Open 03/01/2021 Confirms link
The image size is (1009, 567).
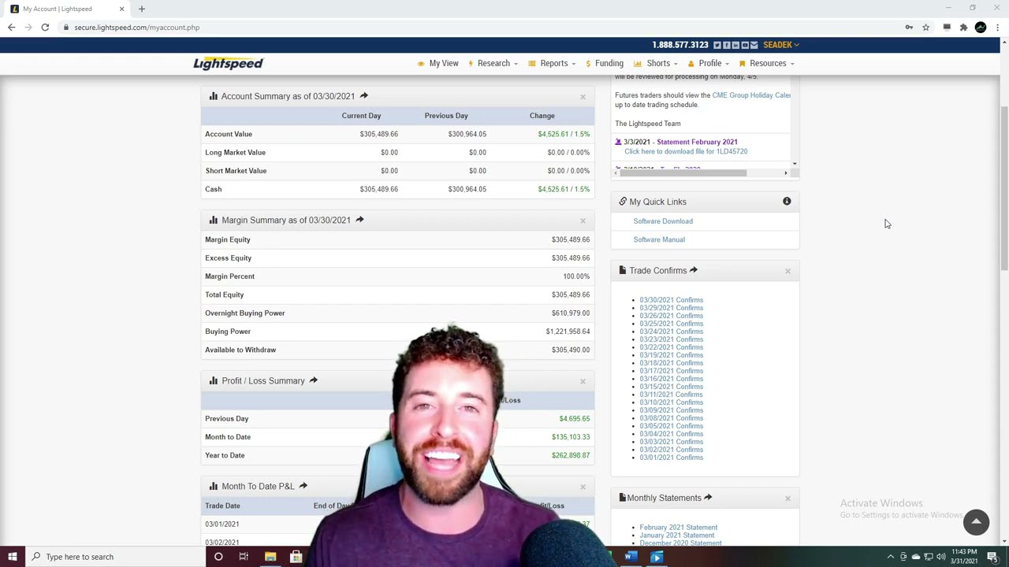tap(671, 458)
